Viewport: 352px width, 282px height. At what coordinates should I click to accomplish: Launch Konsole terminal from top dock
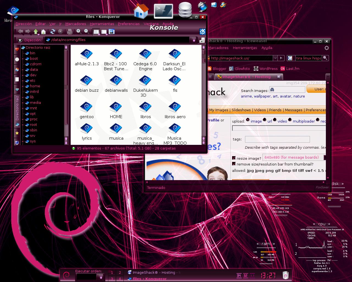[163, 11]
